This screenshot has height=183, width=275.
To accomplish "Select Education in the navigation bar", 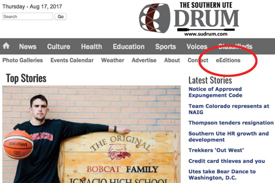I will [x=129, y=47].
